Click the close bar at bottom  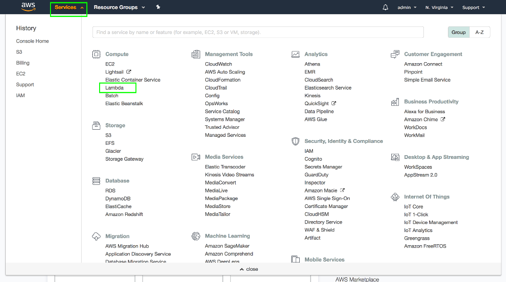(249, 269)
